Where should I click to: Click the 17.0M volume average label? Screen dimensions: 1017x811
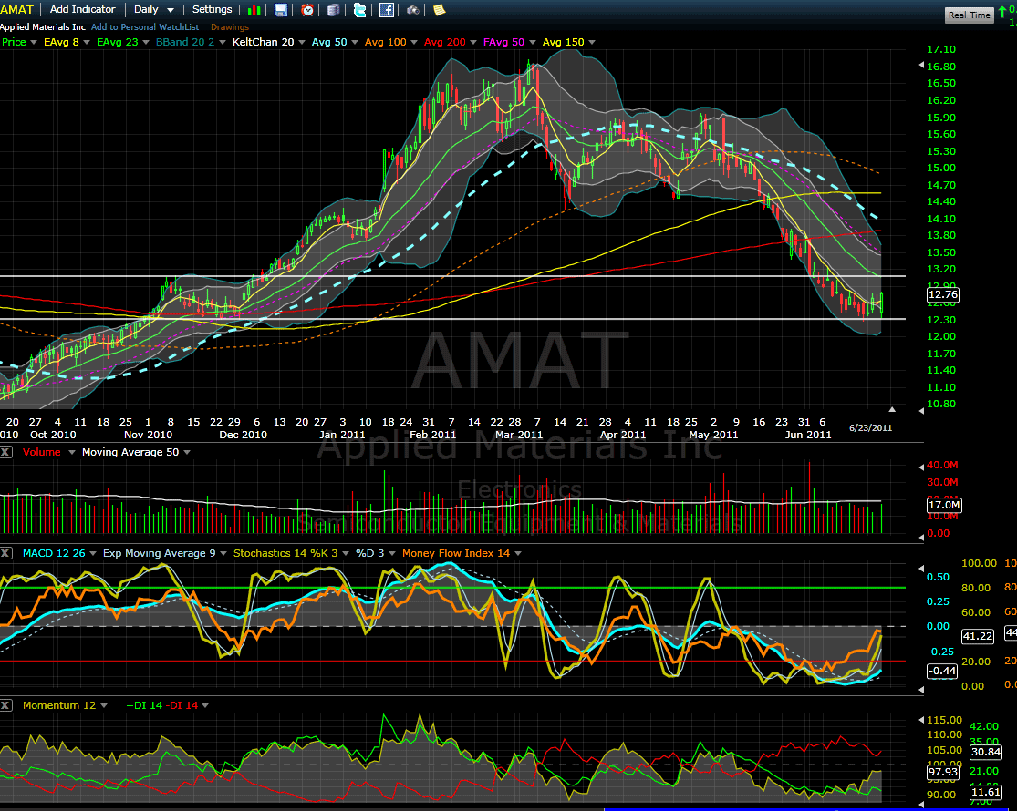pos(944,505)
